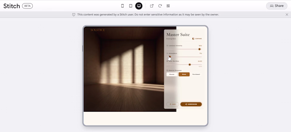Viewport: 291px width, 132px height.
Task: Select the Stone material option
Action: [184, 74]
